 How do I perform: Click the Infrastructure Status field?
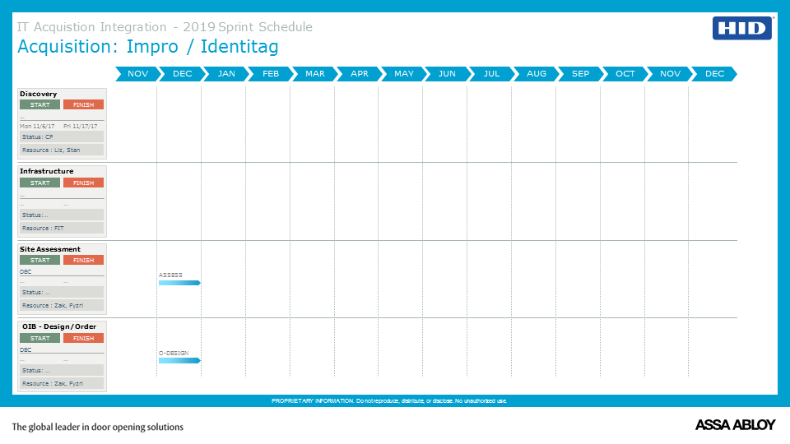click(62, 215)
